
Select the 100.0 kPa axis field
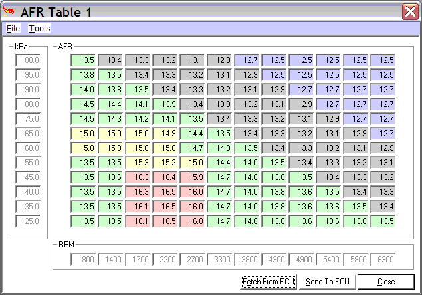29,60
